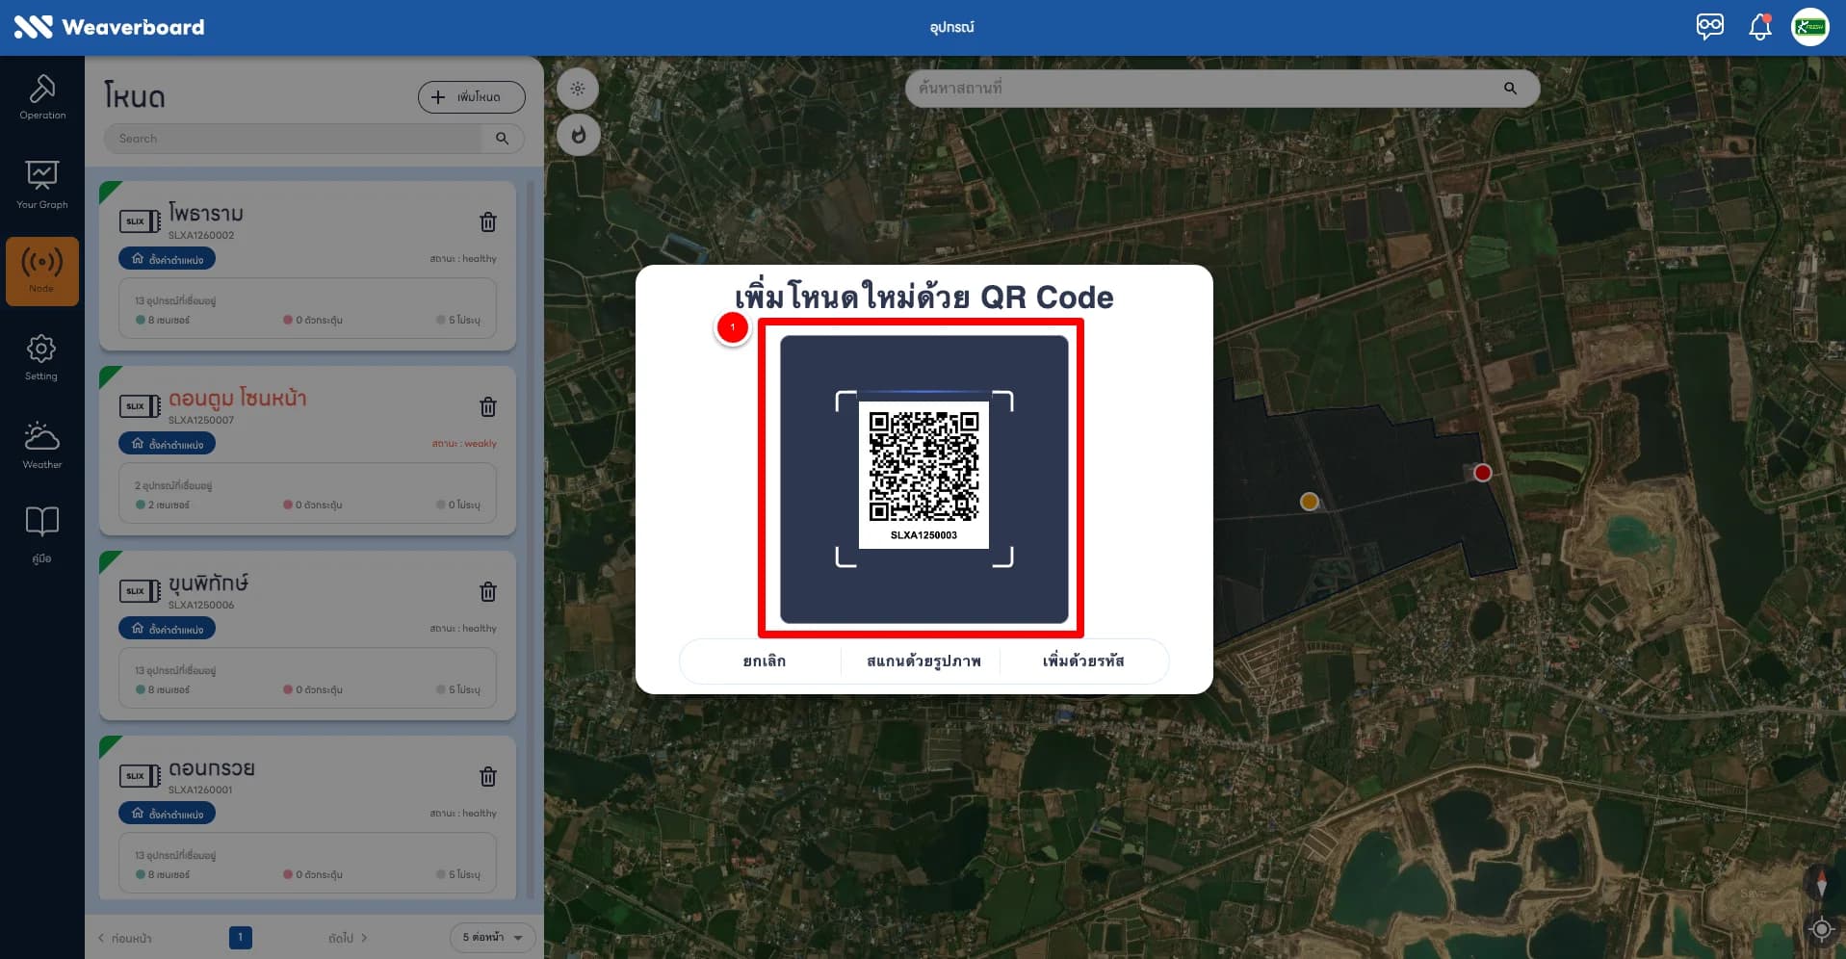
Task: Click ยกเลิก in QR dialog
Action: point(764,661)
